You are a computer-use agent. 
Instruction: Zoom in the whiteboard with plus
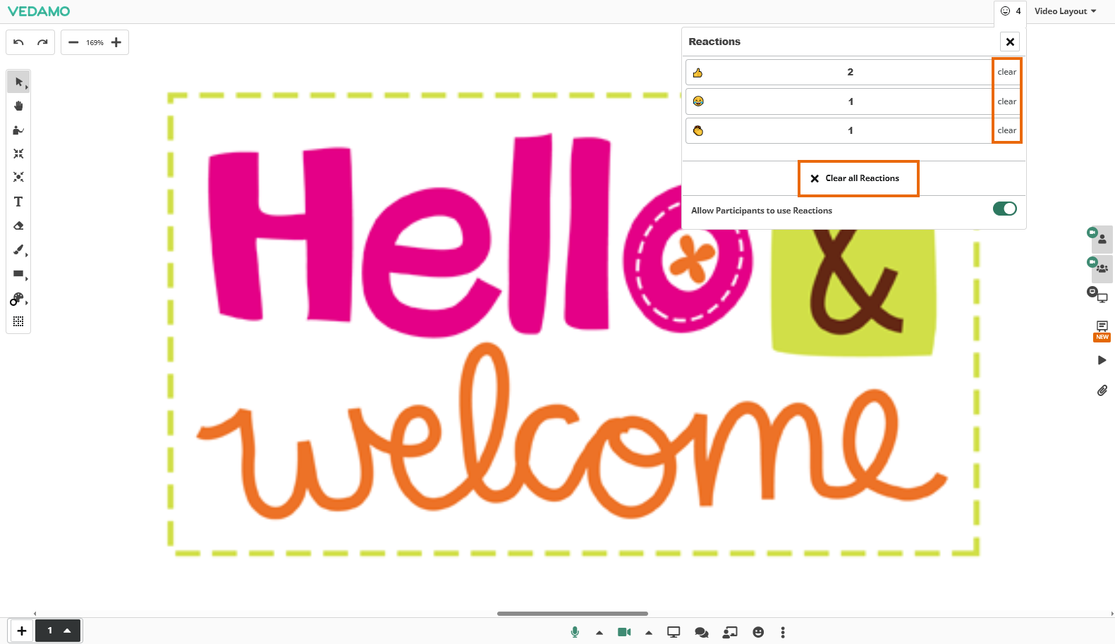[116, 42]
